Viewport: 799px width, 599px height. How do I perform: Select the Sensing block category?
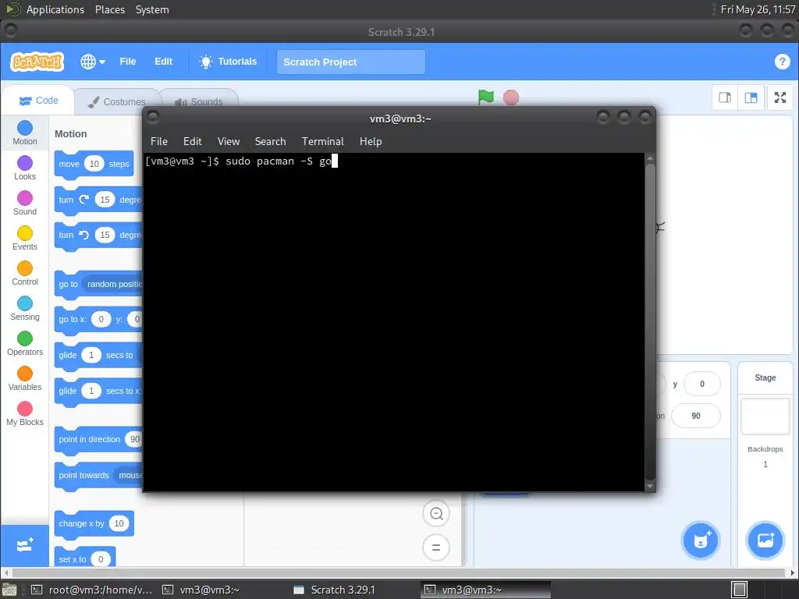pyautogui.click(x=24, y=309)
